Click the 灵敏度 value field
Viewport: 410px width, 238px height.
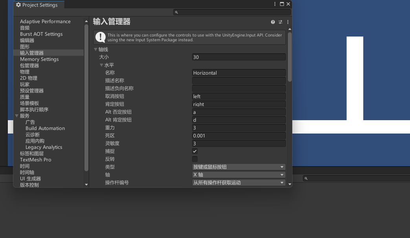[239, 143]
